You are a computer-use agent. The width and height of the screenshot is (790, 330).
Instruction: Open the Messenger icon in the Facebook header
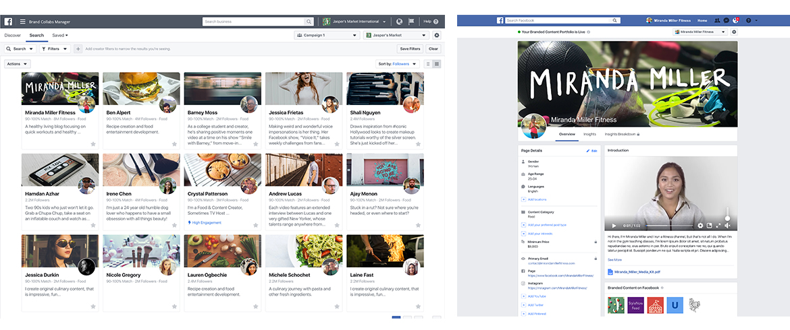click(726, 21)
